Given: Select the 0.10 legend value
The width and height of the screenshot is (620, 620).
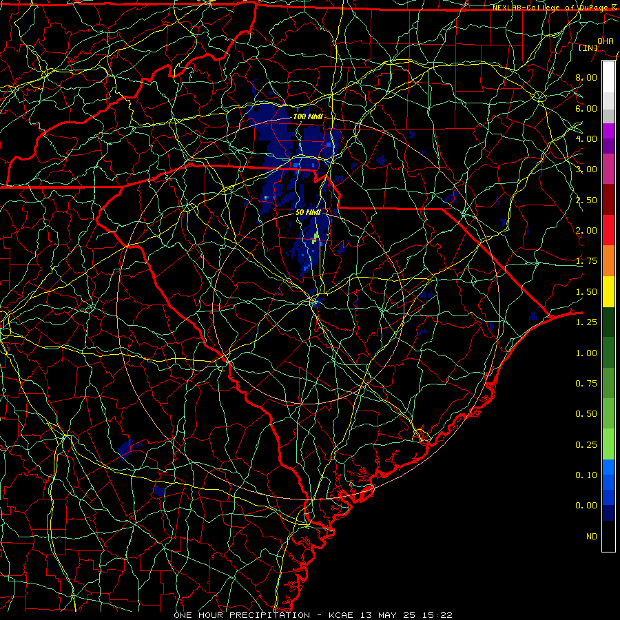Looking at the screenshot, I should click(x=586, y=475).
